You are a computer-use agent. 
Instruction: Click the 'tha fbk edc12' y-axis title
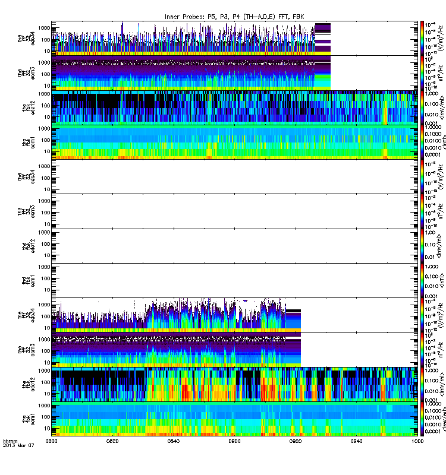tap(29, 109)
